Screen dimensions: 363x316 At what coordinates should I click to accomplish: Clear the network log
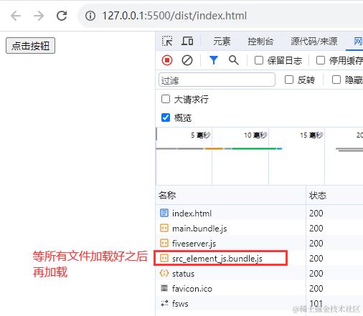pos(187,60)
